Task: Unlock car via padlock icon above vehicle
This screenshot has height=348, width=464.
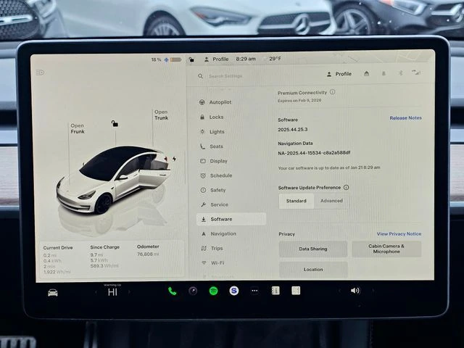Action: (x=115, y=123)
